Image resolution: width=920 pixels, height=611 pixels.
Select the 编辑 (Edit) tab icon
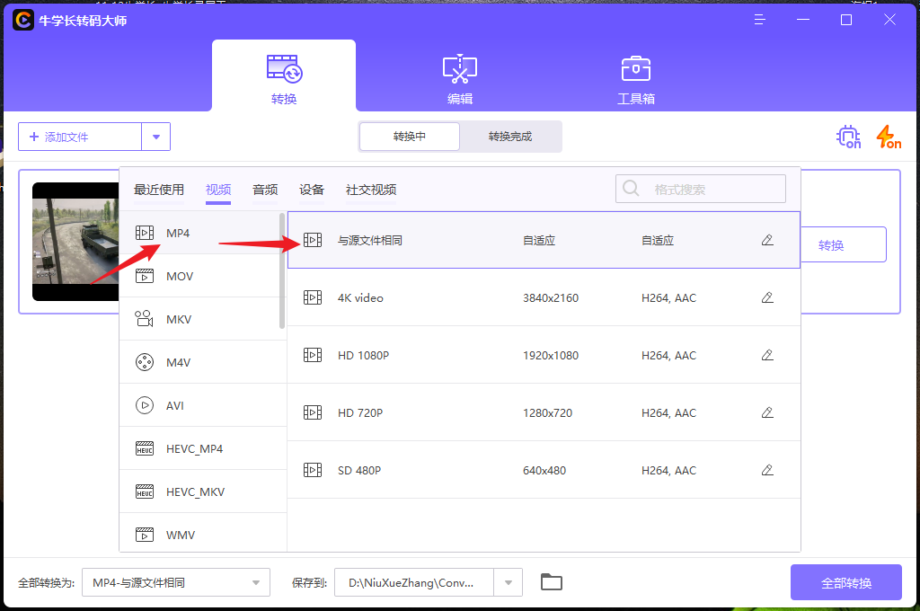point(459,67)
